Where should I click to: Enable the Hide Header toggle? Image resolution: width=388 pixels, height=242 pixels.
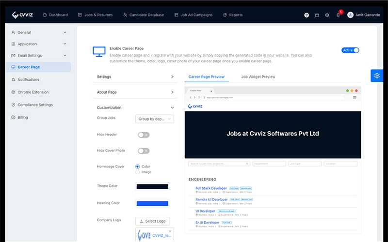click(x=144, y=135)
